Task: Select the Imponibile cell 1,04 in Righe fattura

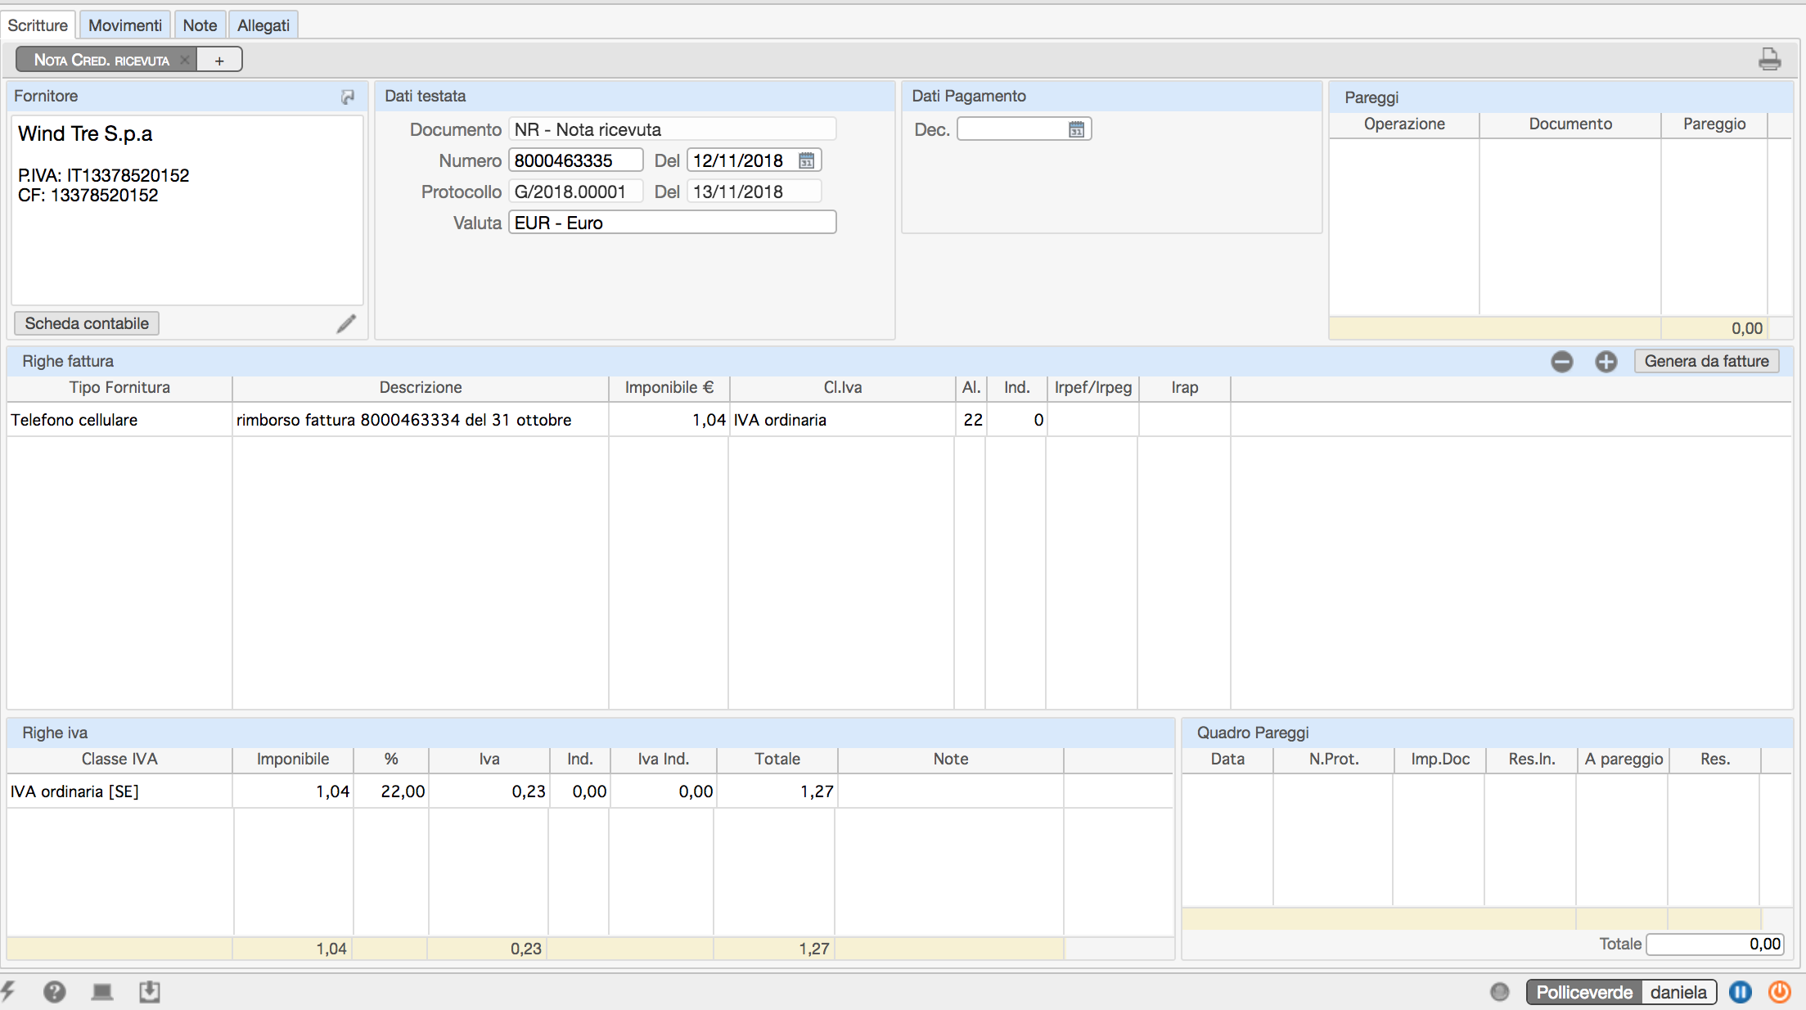Action: click(x=669, y=420)
